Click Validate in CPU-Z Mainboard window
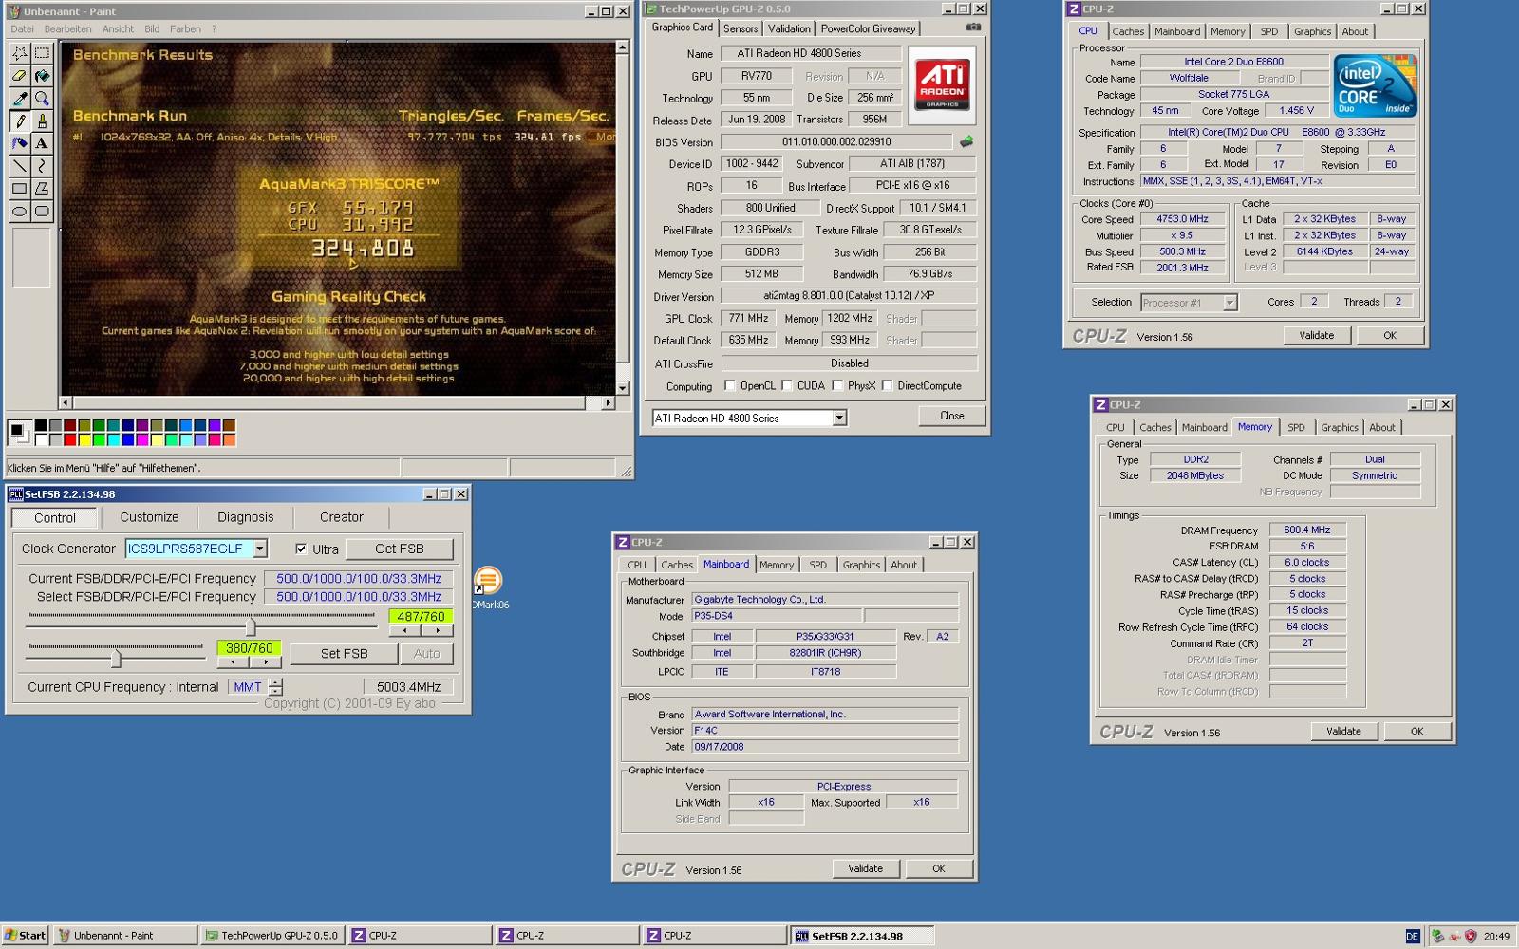The width and height of the screenshot is (1519, 949). [865, 868]
